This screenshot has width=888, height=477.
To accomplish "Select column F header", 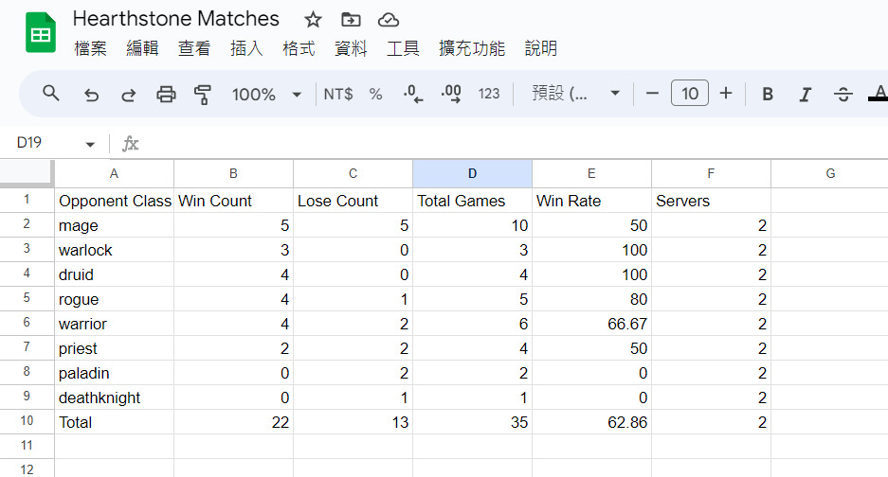I will [712, 174].
